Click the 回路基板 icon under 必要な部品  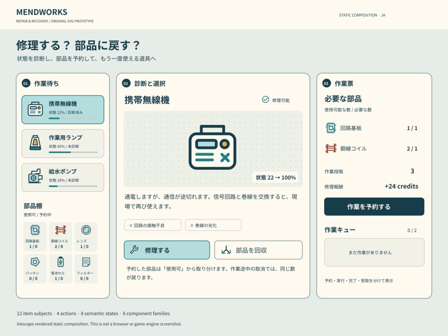pos(331,128)
